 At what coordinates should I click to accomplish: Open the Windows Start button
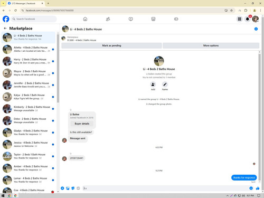pos(3,195)
